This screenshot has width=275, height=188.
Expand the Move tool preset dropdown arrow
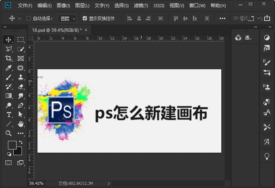[20, 18]
